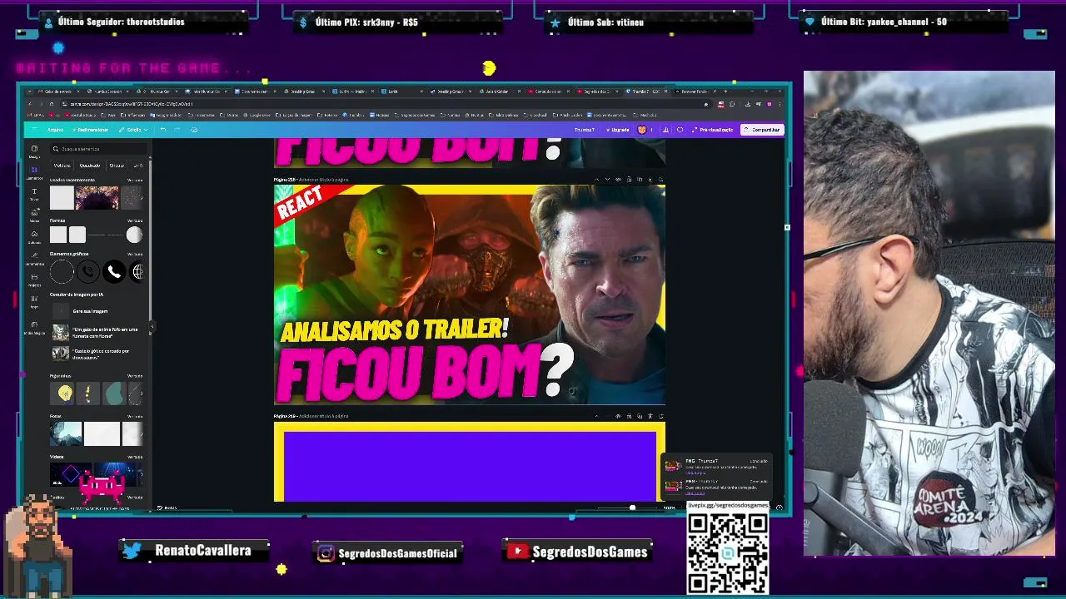Open the browser downloads icon

click(x=747, y=104)
